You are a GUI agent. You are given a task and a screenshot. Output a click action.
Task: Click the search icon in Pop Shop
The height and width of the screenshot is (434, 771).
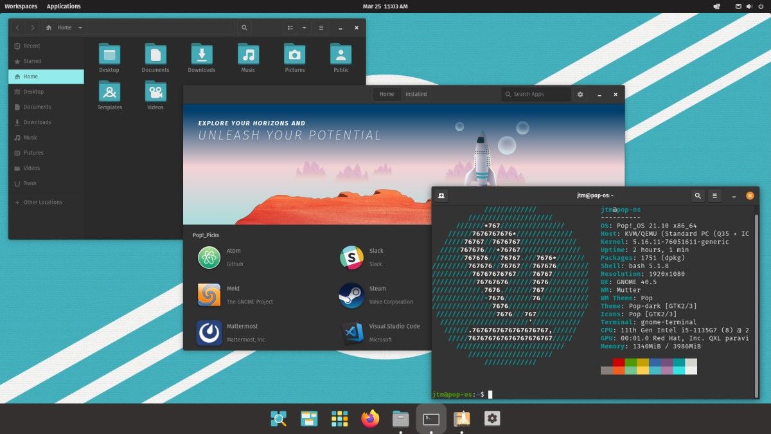510,94
